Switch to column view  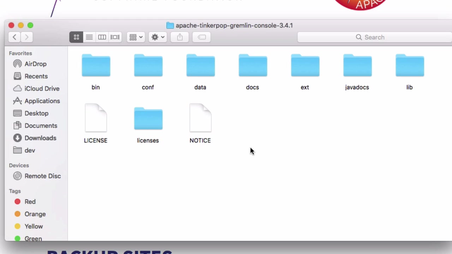(x=102, y=37)
